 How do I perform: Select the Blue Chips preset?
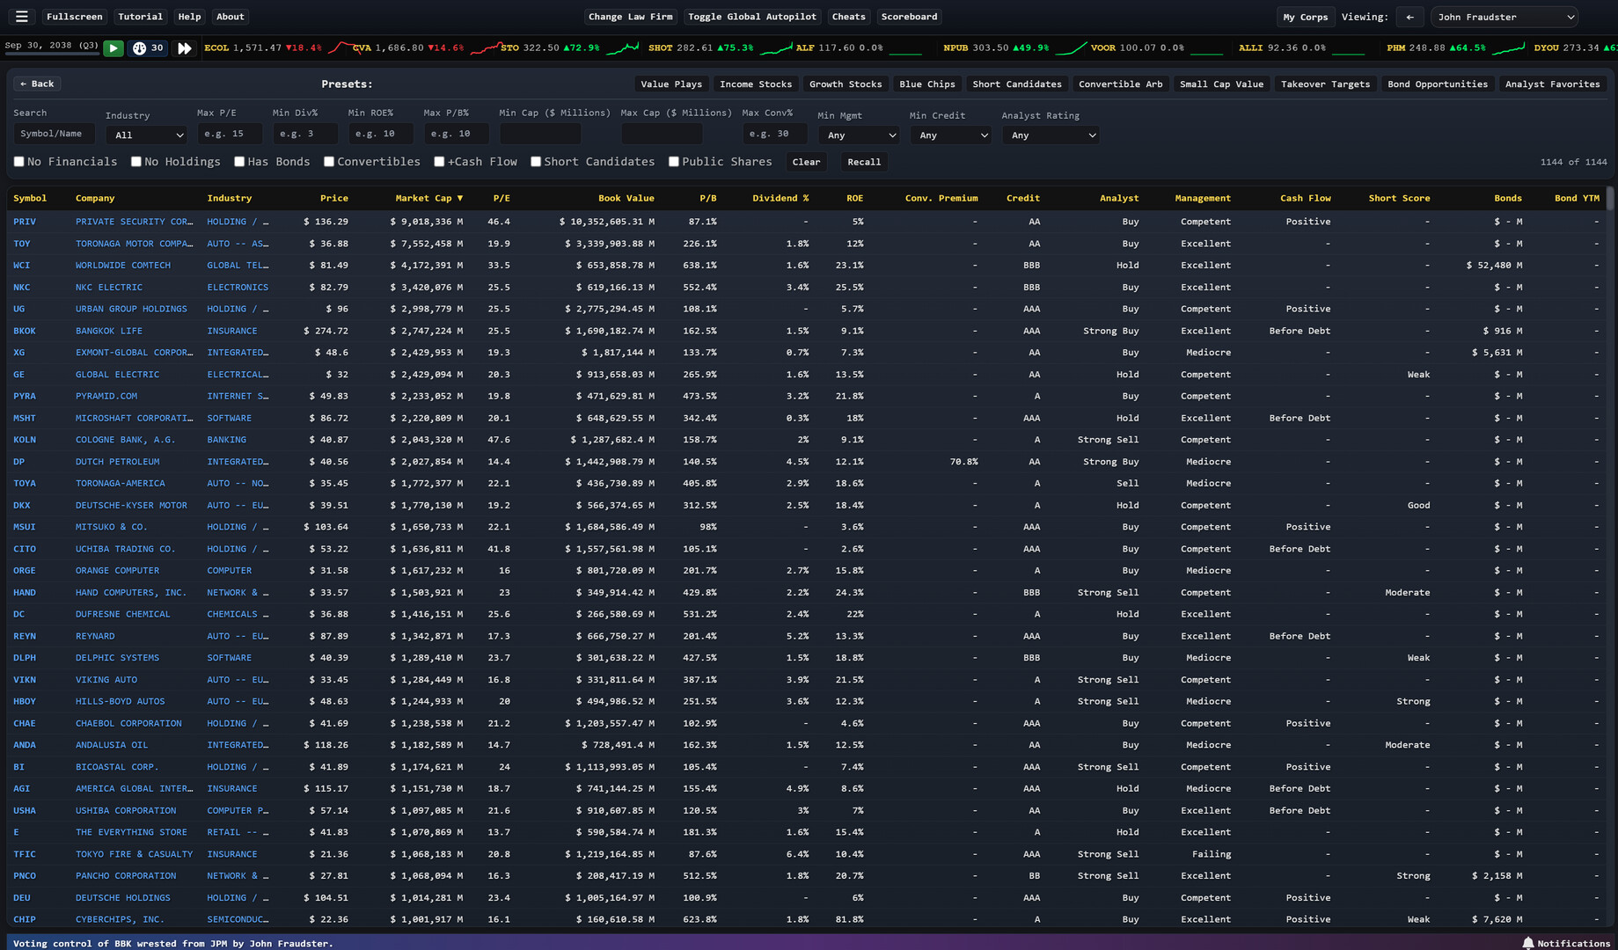click(x=926, y=84)
